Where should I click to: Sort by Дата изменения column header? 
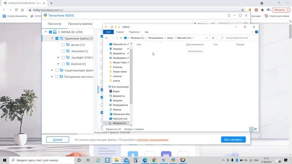[195, 45]
